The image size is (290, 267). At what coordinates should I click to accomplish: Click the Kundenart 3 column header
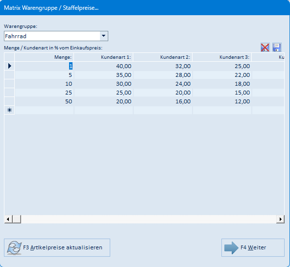pyautogui.click(x=222, y=57)
